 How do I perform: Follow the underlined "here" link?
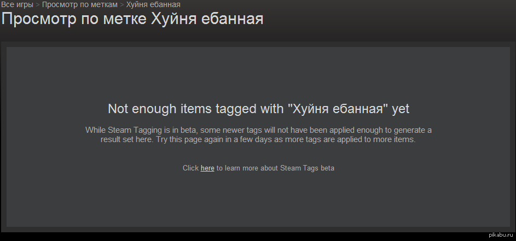tap(207, 168)
